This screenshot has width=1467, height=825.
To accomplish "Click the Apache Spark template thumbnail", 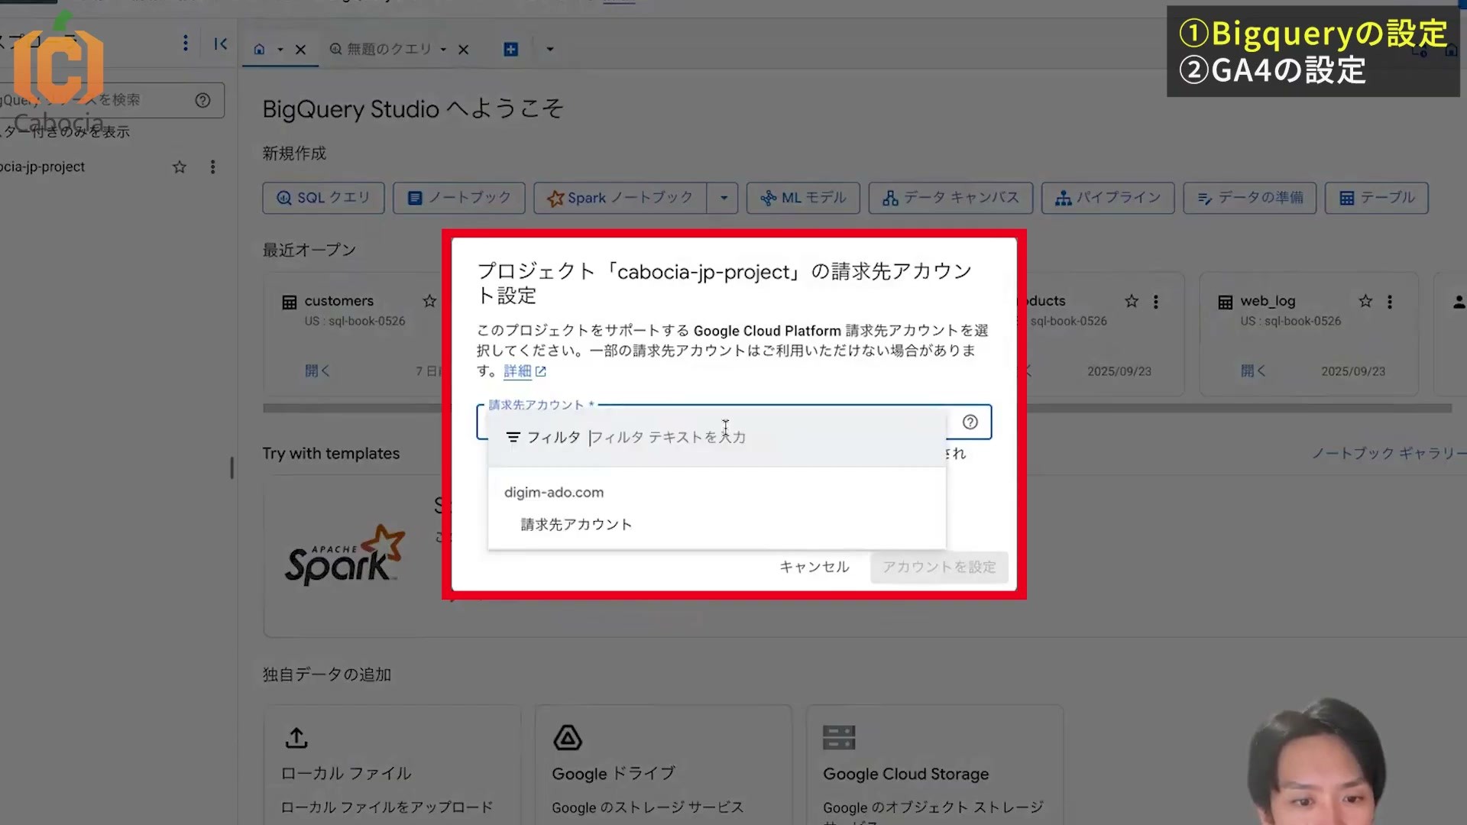I will point(345,556).
